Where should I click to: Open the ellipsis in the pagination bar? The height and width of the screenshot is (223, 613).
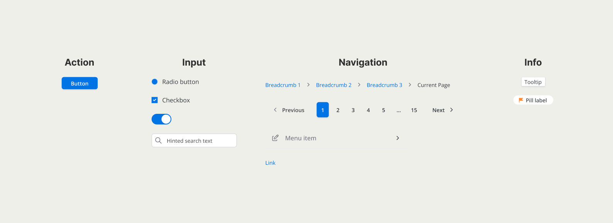(398, 110)
